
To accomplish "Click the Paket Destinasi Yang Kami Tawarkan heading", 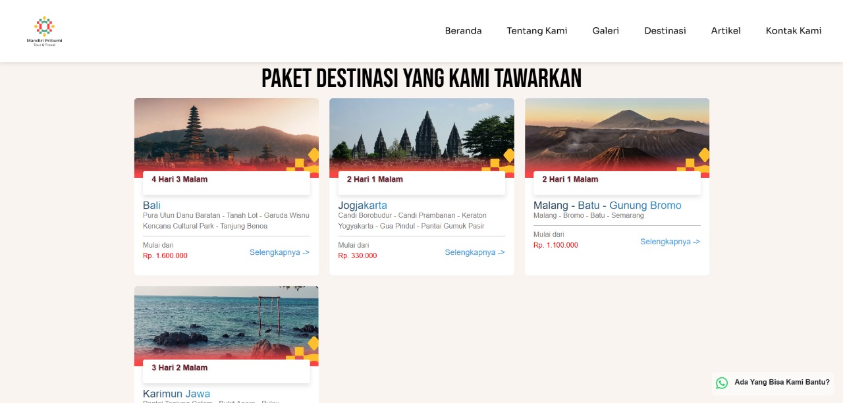I will 421,78.
